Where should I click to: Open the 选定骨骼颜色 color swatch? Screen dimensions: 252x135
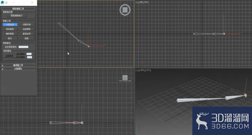pyautogui.click(x=24, y=47)
